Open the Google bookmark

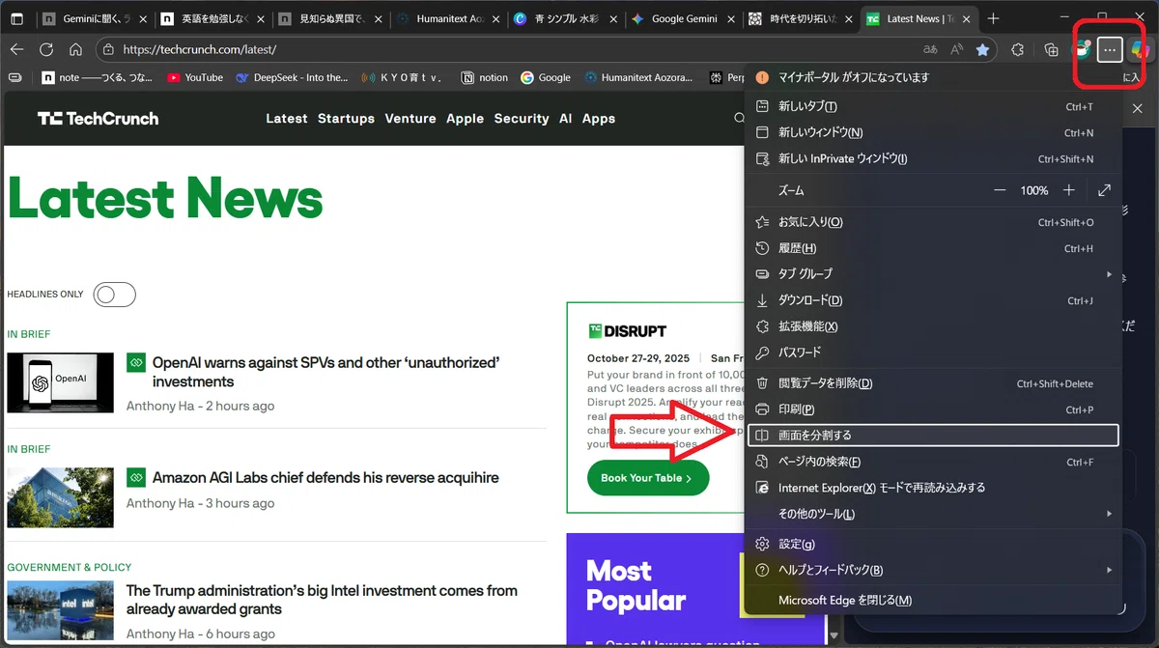(545, 77)
